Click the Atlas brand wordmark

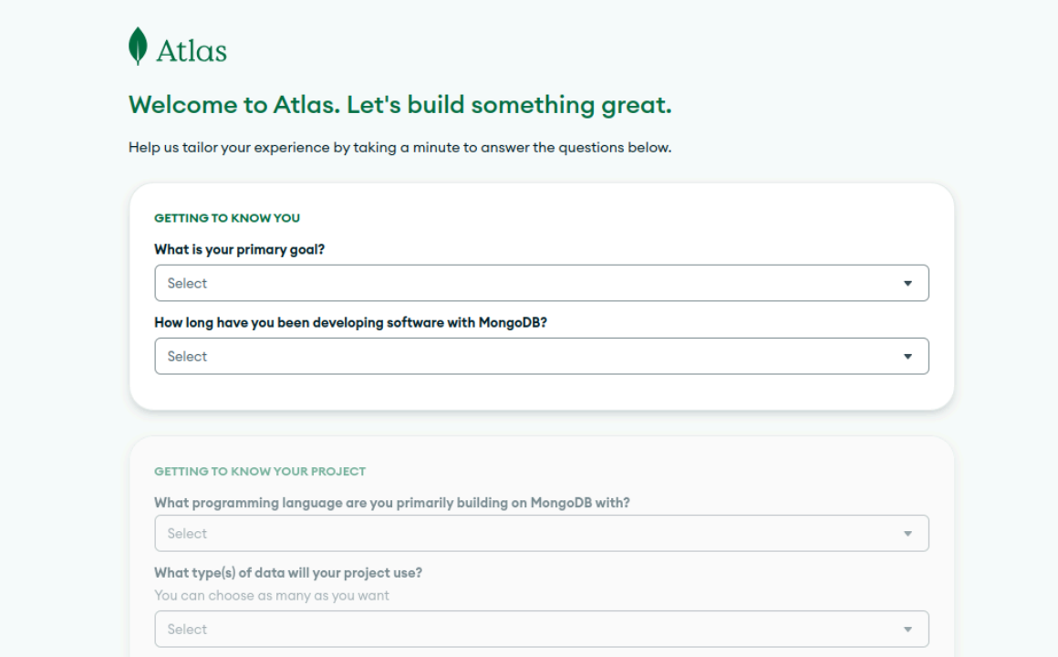point(193,51)
